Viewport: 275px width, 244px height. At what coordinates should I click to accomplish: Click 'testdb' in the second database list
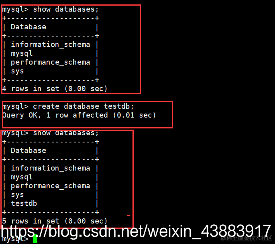pos(24,203)
